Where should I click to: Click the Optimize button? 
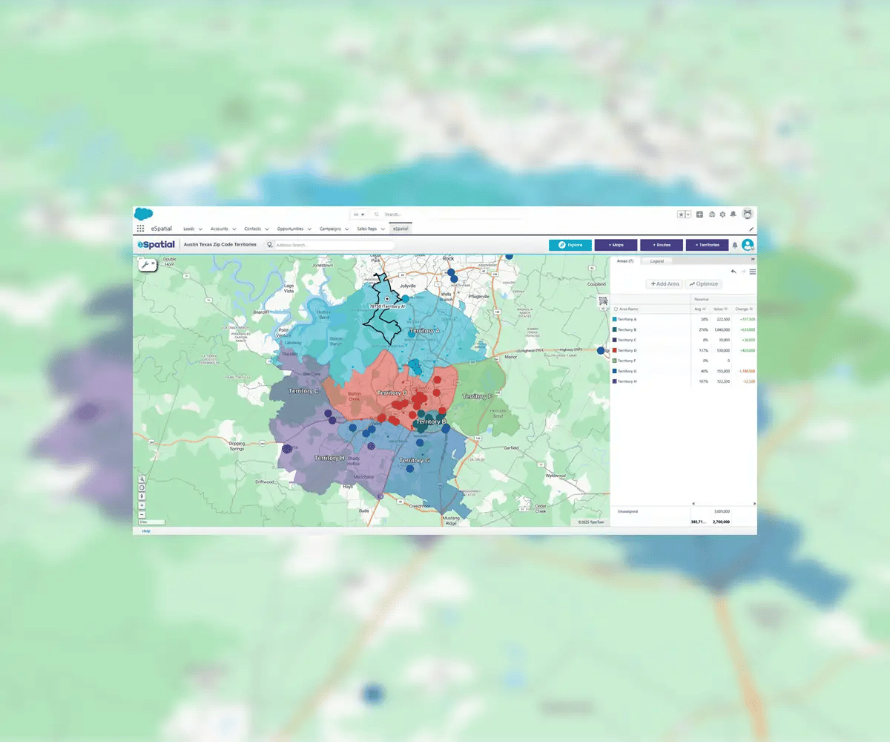(703, 284)
